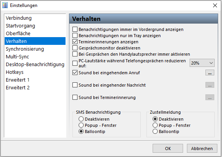This screenshot has height=157, width=222.
Task: Click browse button beside Sound bei Terminerinnerung
Action: point(210,97)
